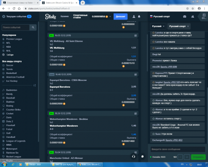
Task: Open the chat bubble icon
Action: 142,157
